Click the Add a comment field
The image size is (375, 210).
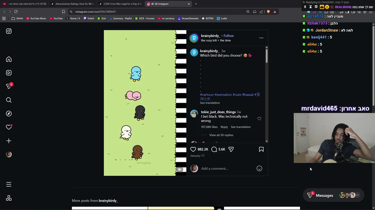click(x=227, y=169)
